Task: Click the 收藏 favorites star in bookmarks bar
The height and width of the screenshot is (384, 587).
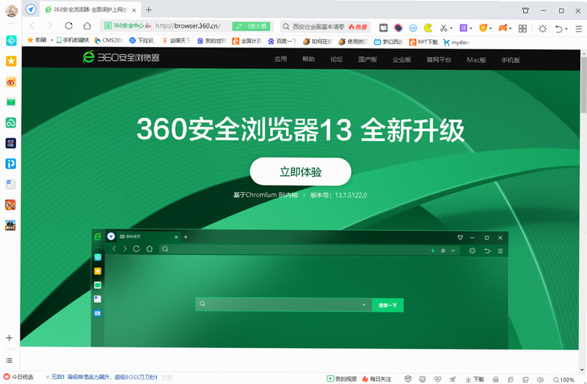Action: pyautogui.click(x=37, y=40)
